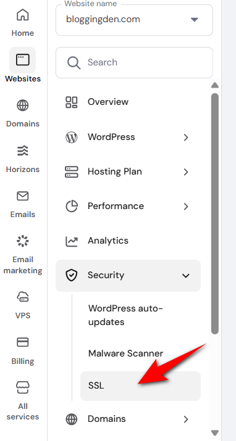Click the Security shield icon
Image resolution: width=236 pixels, height=441 pixels.
71,275
